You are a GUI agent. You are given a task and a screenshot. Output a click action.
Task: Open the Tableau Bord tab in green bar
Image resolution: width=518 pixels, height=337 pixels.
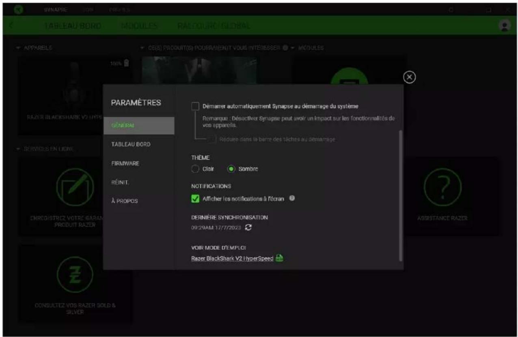pos(73,25)
